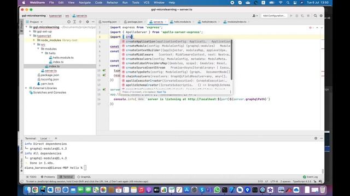Collapse the gql-microlearning root folder
The width and height of the screenshot is (350, 196).
27,27
